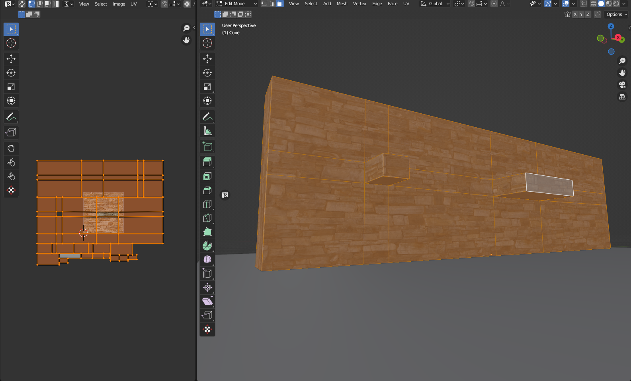Select the Transform tool in the 3D viewport
This screenshot has width=631, height=381.
pos(207,101)
